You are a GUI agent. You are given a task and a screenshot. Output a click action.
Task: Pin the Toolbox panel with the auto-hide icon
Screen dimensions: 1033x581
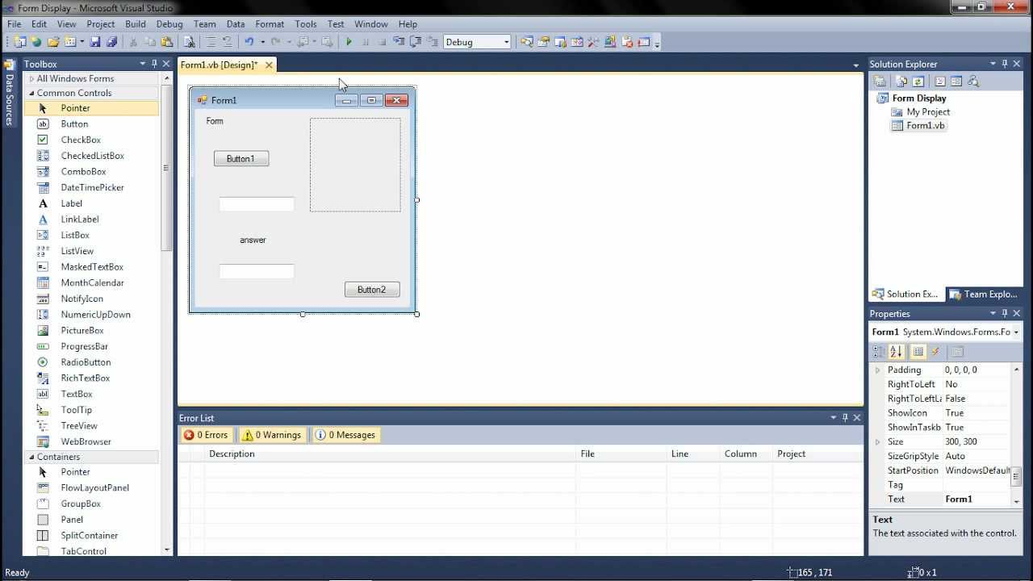click(x=154, y=64)
